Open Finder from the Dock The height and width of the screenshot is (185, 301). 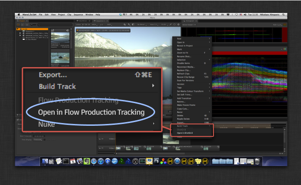click(45, 161)
